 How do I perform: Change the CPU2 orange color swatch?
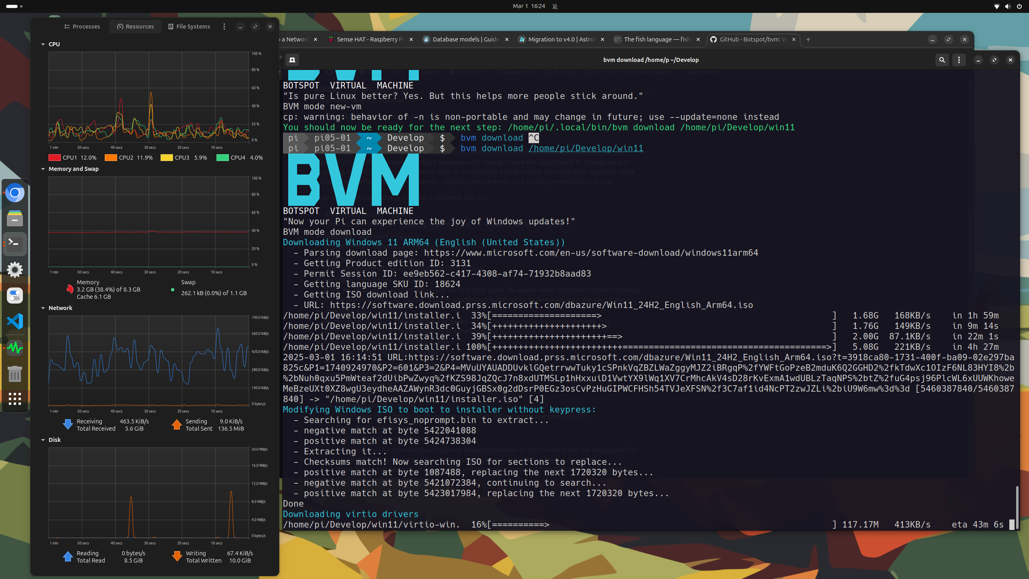[111, 158]
